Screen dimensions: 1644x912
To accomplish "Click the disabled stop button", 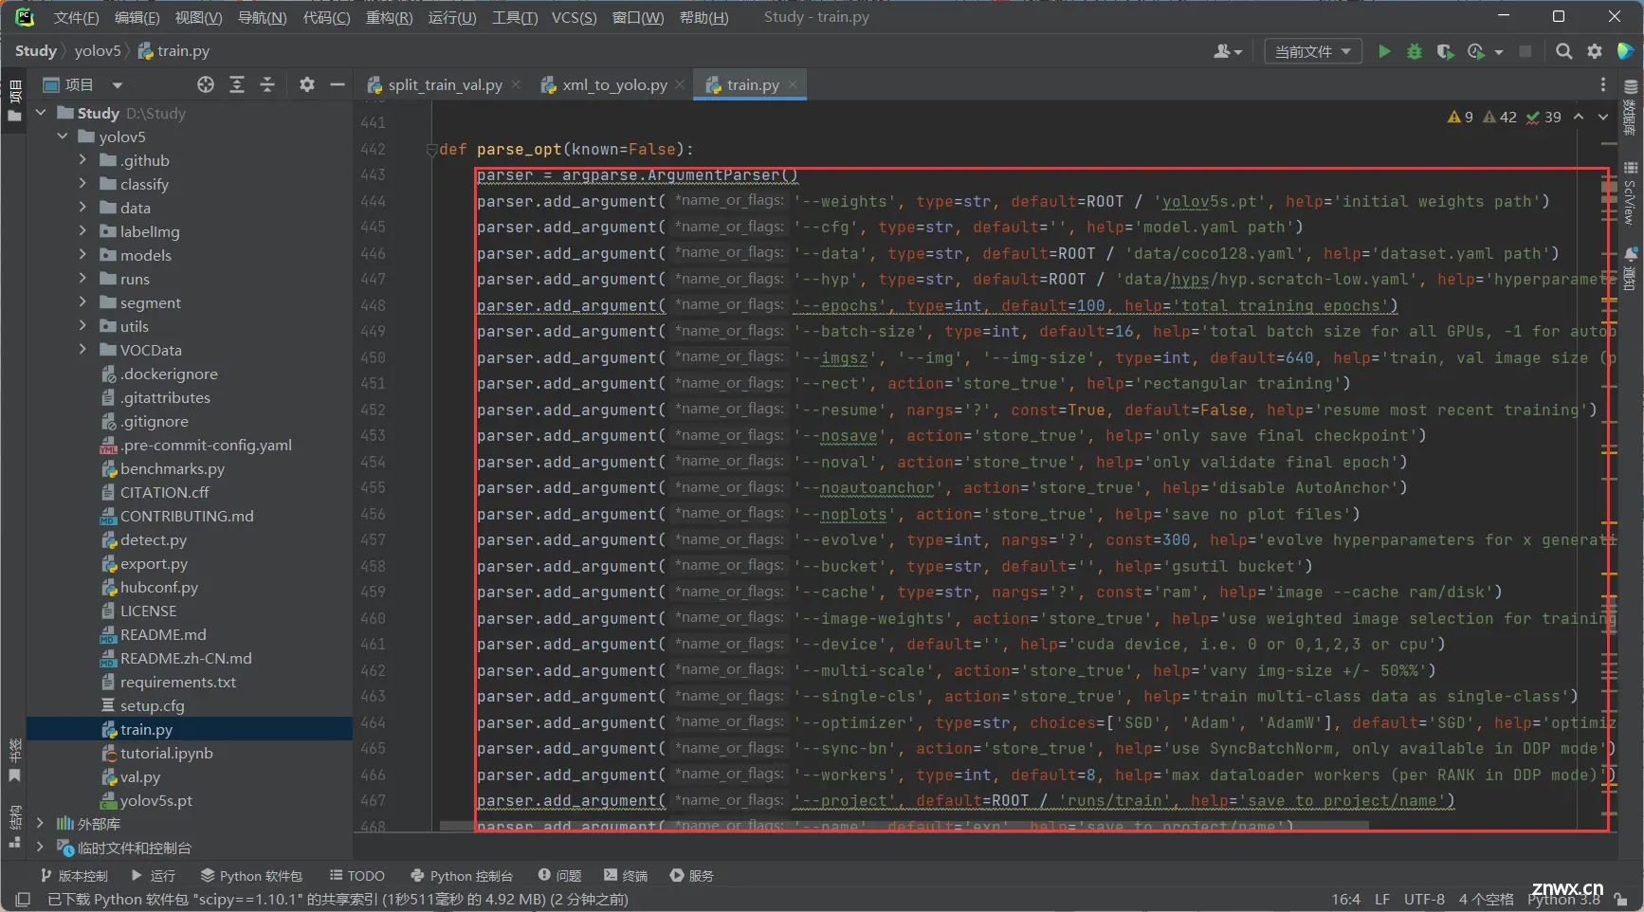I will pyautogui.click(x=1525, y=51).
